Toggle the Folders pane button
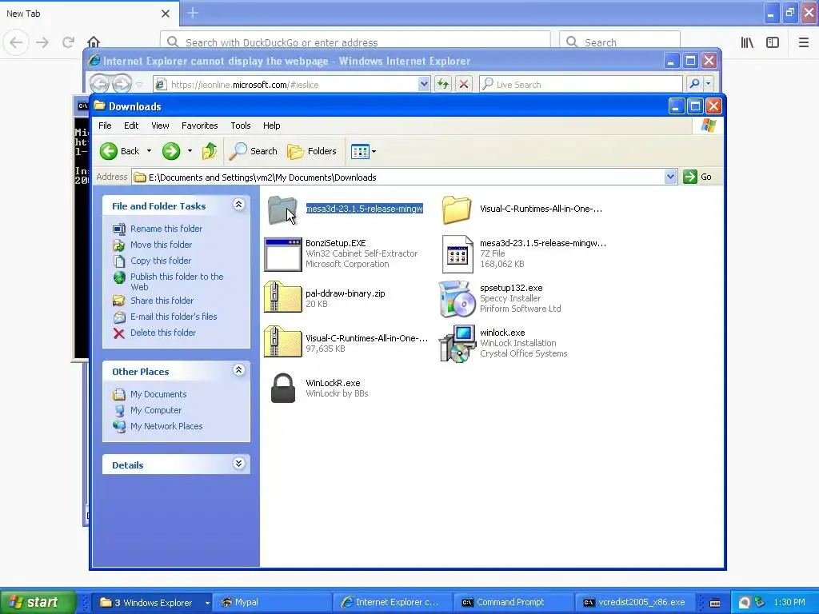The image size is (819, 614). [x=312, y=151]
